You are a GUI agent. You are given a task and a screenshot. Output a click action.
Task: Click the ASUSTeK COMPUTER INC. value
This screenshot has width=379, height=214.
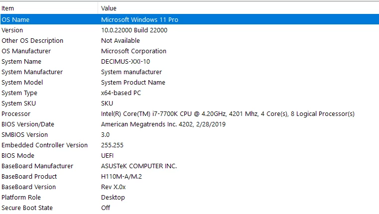pyautogui.click(x=139, y=166)
